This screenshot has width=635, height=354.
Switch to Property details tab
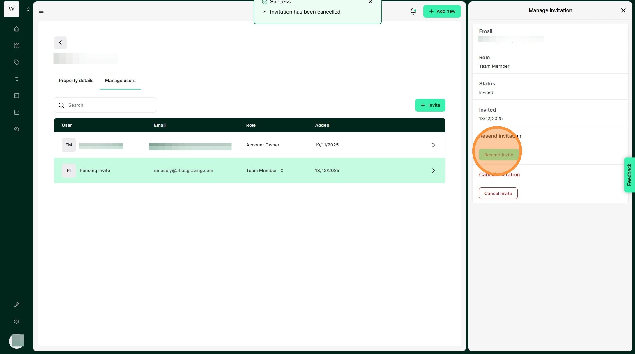(76, 81)
